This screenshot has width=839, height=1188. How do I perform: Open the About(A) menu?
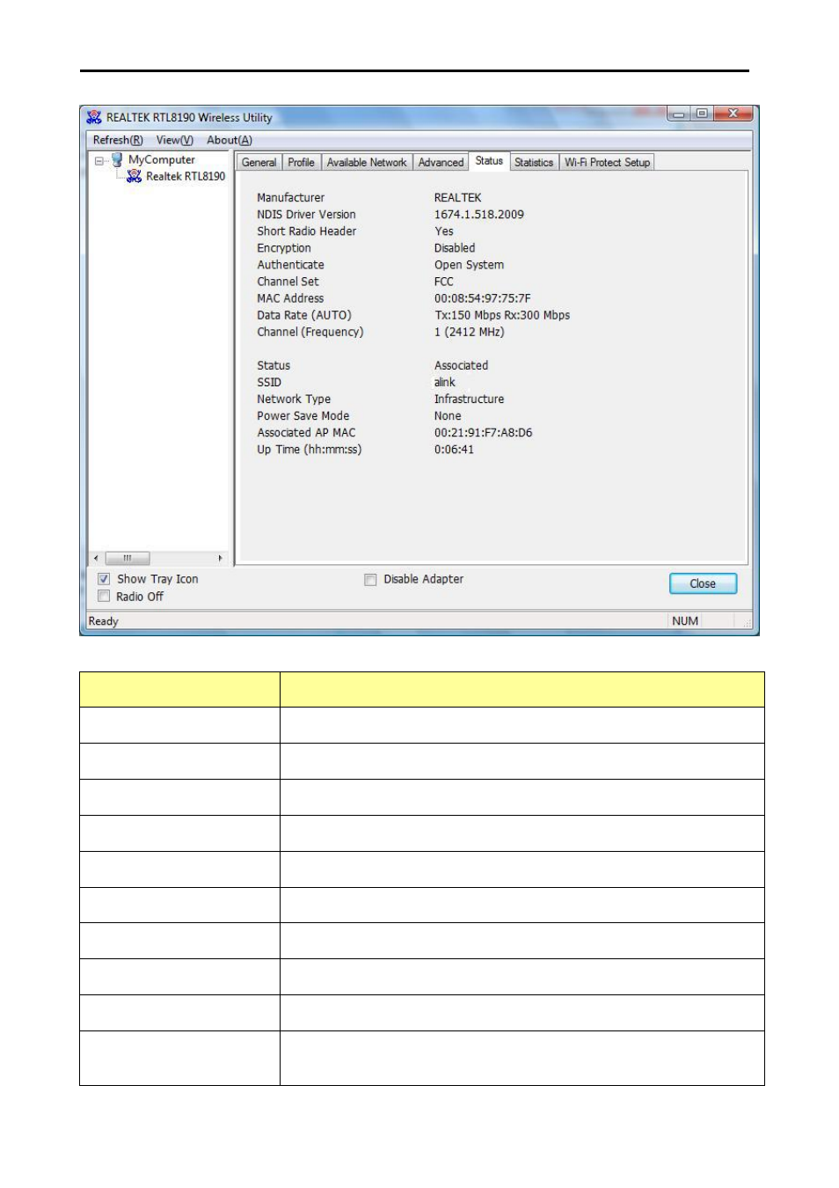[x=230, y=140]
